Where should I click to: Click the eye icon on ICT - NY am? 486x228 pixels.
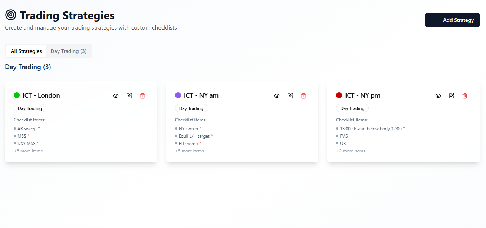tap(277, 96)
